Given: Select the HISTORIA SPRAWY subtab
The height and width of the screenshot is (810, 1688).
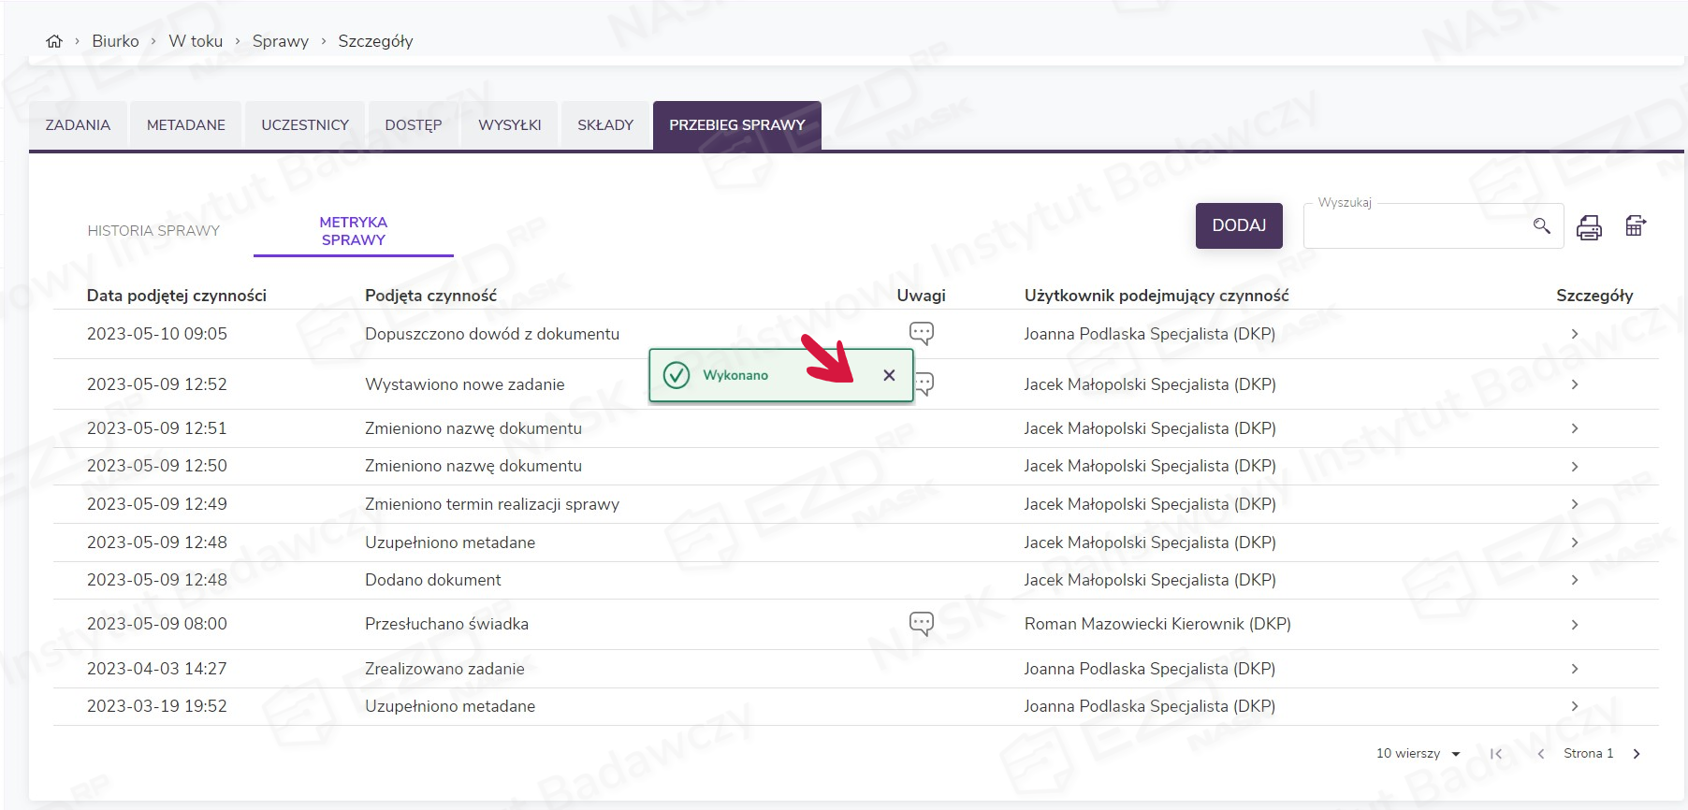Looking at the screenshot, I should [153, 231].
